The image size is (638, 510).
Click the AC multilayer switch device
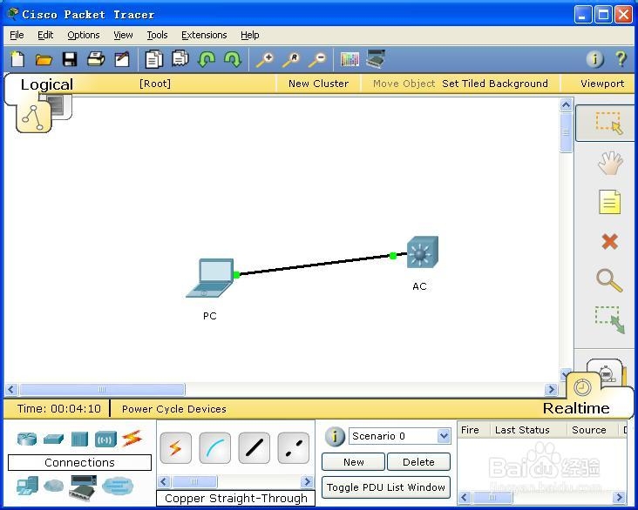point(423,252)
